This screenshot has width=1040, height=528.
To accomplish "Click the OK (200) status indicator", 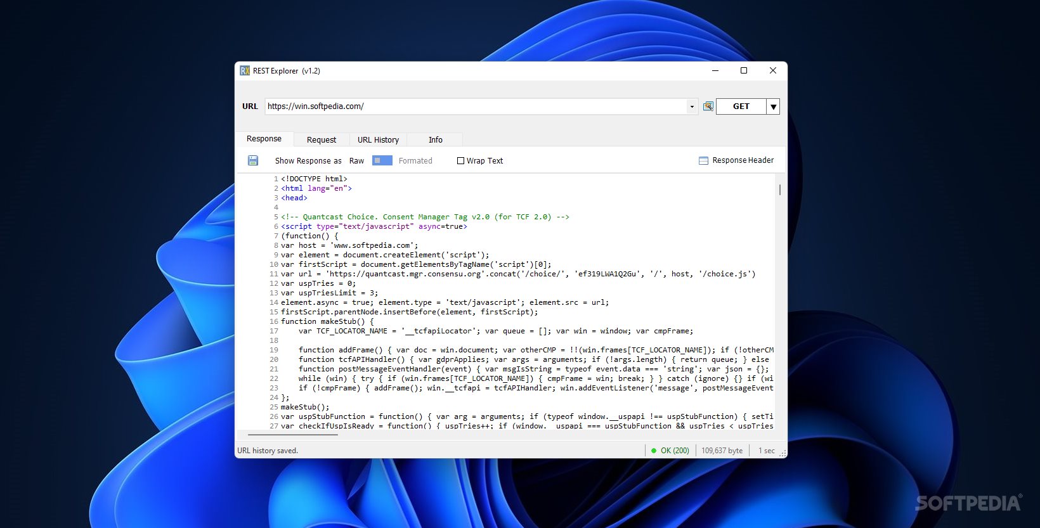I will (670, 451).
